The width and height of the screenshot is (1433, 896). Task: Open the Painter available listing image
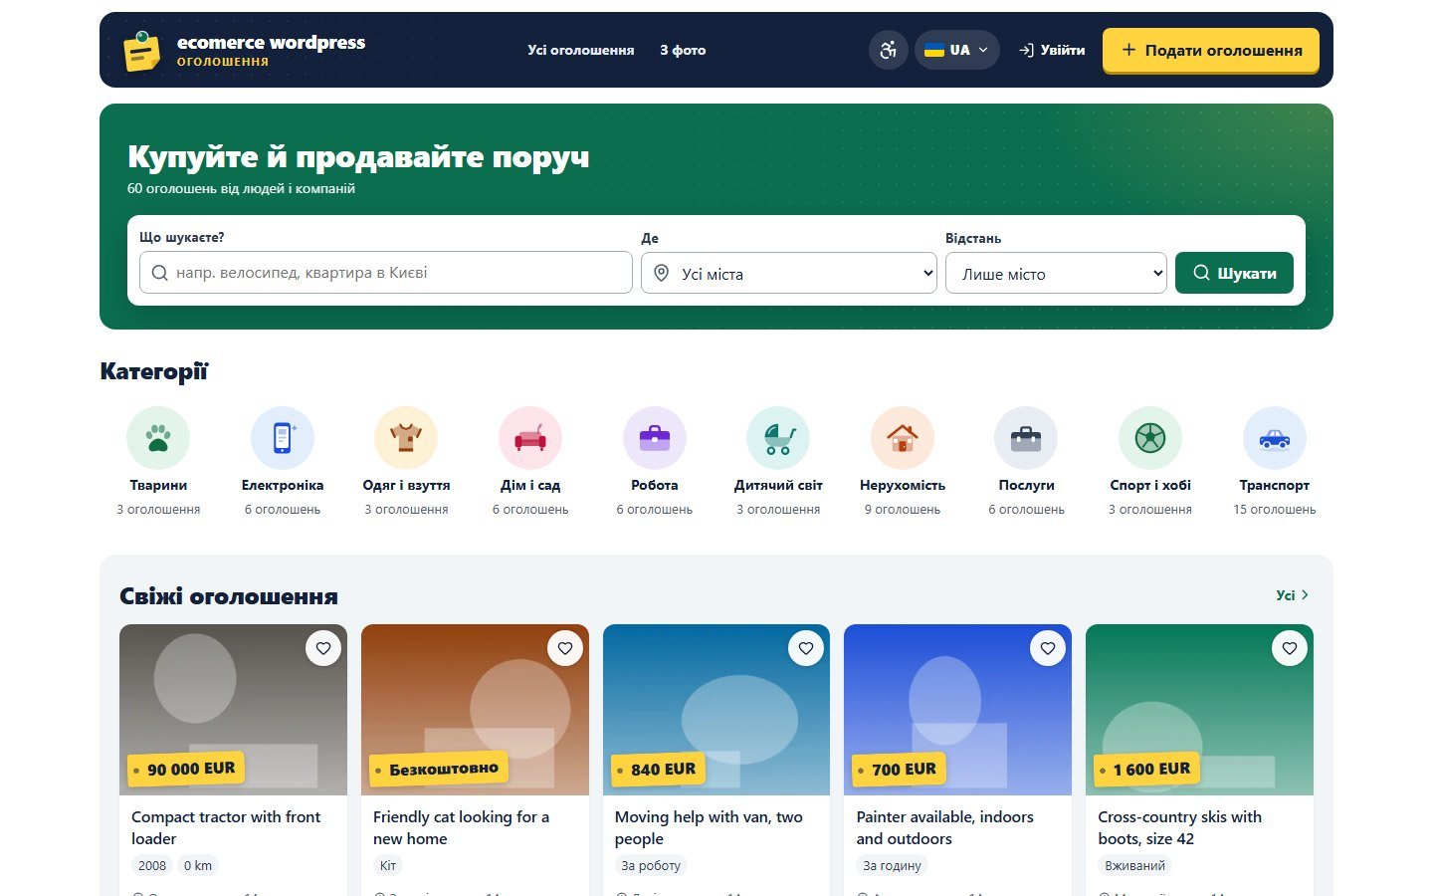(x=957, y=710)
